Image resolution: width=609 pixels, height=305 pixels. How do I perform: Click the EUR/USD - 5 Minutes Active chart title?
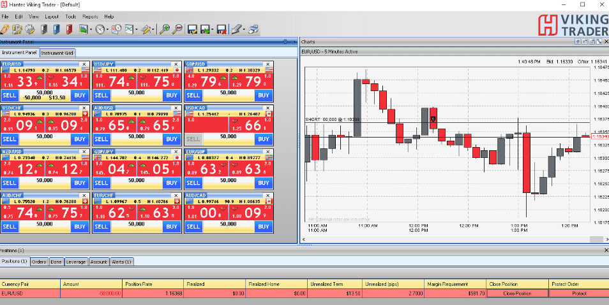[x=329, y=52]
